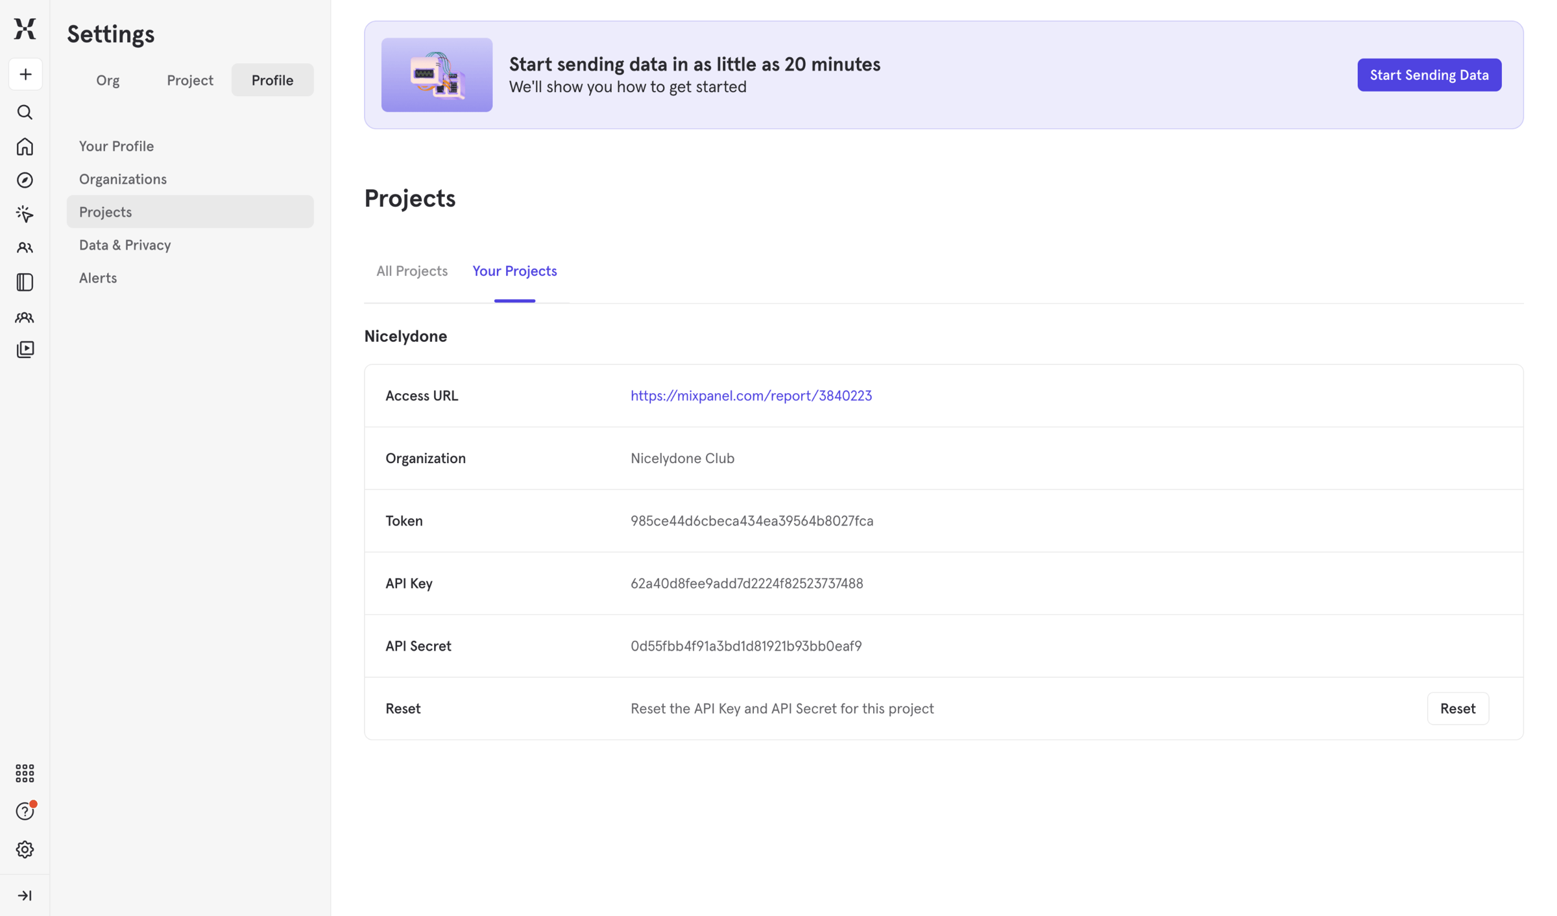The width and height of the screenshot is (1557, 916).
Task: Open the compass Discover icon
Action: [25, 180]
